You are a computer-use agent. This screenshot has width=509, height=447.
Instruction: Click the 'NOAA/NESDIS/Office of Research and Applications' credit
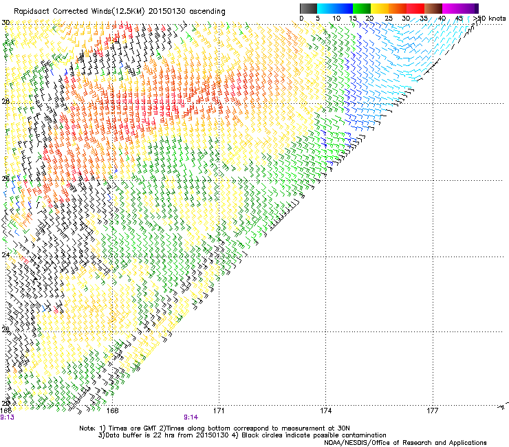(405, 443)
